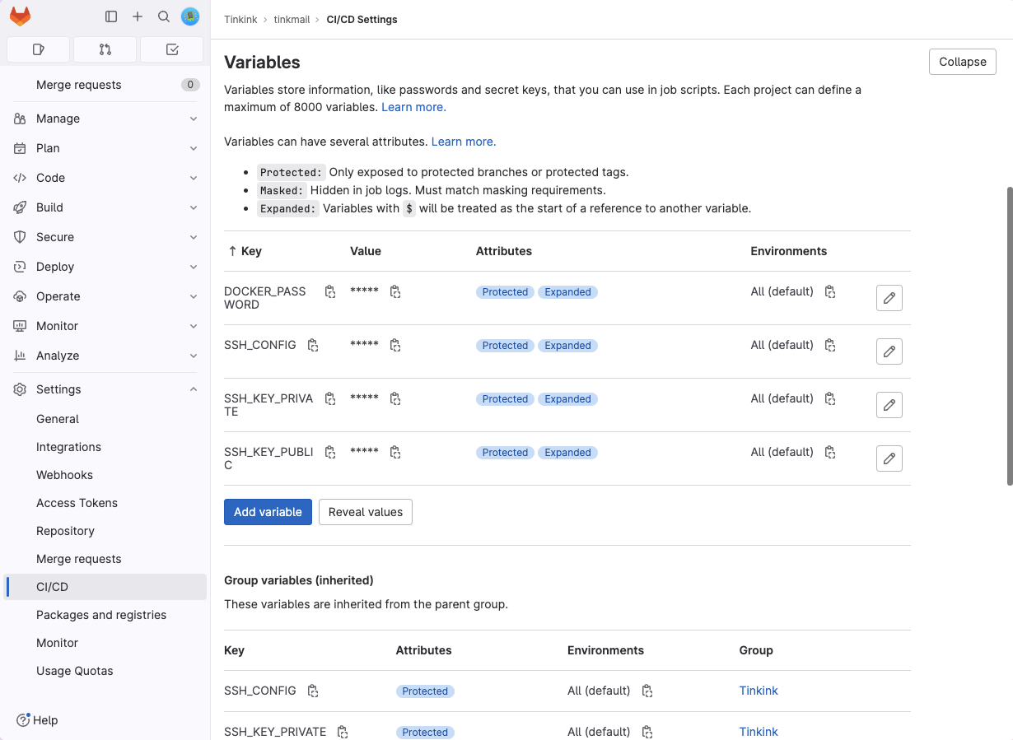Copy project SSH_CONFIG value to clipboard
The height and width of the screenshot is (740, 1013).
pyautogui.click(x=395, y=345)
